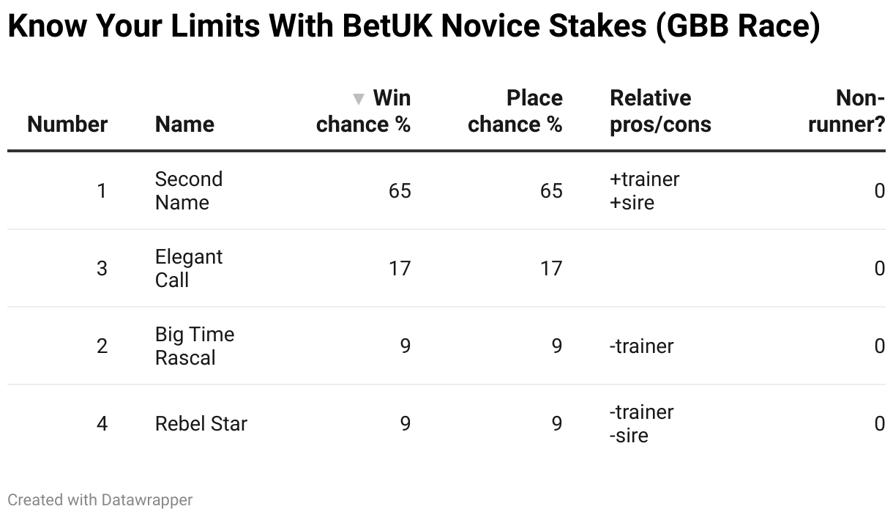
Task: Click the 17 place chance value
Action: click(550, 269)
